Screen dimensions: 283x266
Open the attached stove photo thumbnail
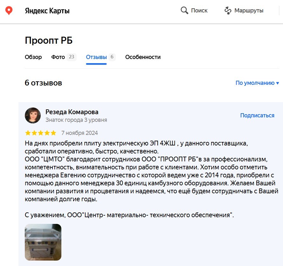[x=43, y=242]
